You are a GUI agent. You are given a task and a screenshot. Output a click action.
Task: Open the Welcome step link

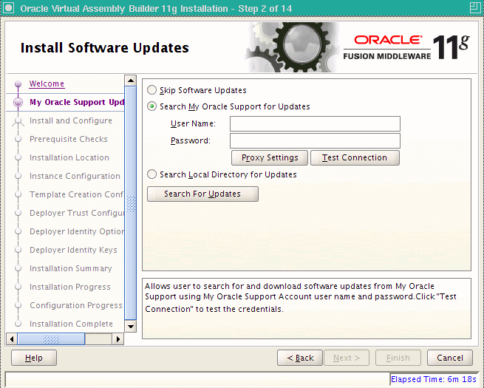point(47,84)
